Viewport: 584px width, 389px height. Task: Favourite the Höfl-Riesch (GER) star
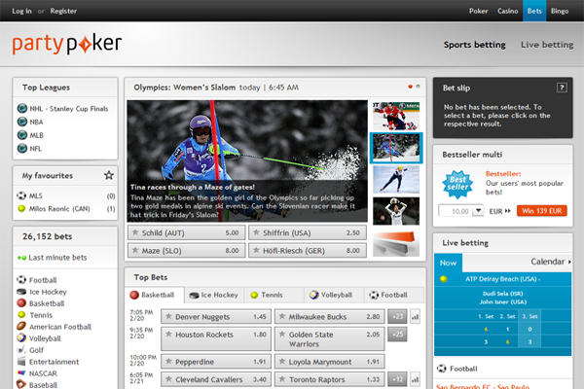256,250
